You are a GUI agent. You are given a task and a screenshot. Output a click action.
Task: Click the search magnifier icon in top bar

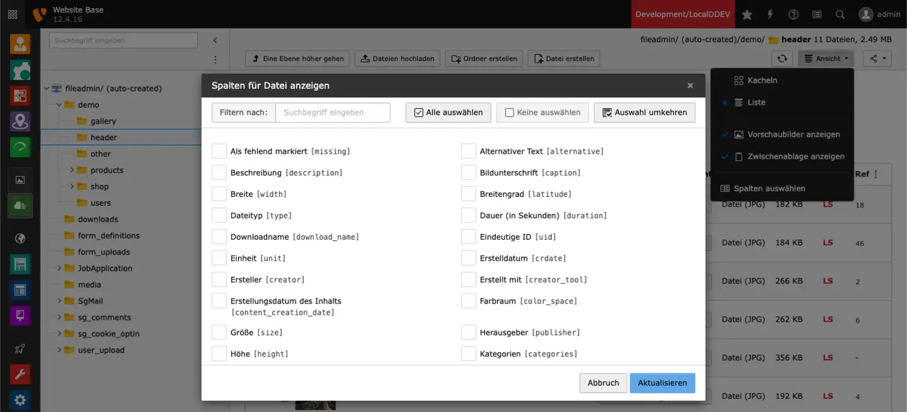point(839,14)
